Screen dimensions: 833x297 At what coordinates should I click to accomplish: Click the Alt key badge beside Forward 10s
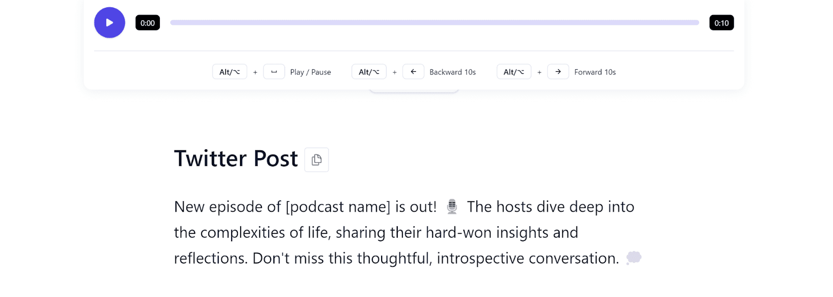coord(514,72)
